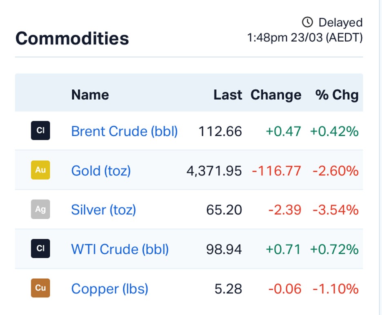Open the WTI Crude (bbl) link
382x315 pixels.
tap(120, 249)
